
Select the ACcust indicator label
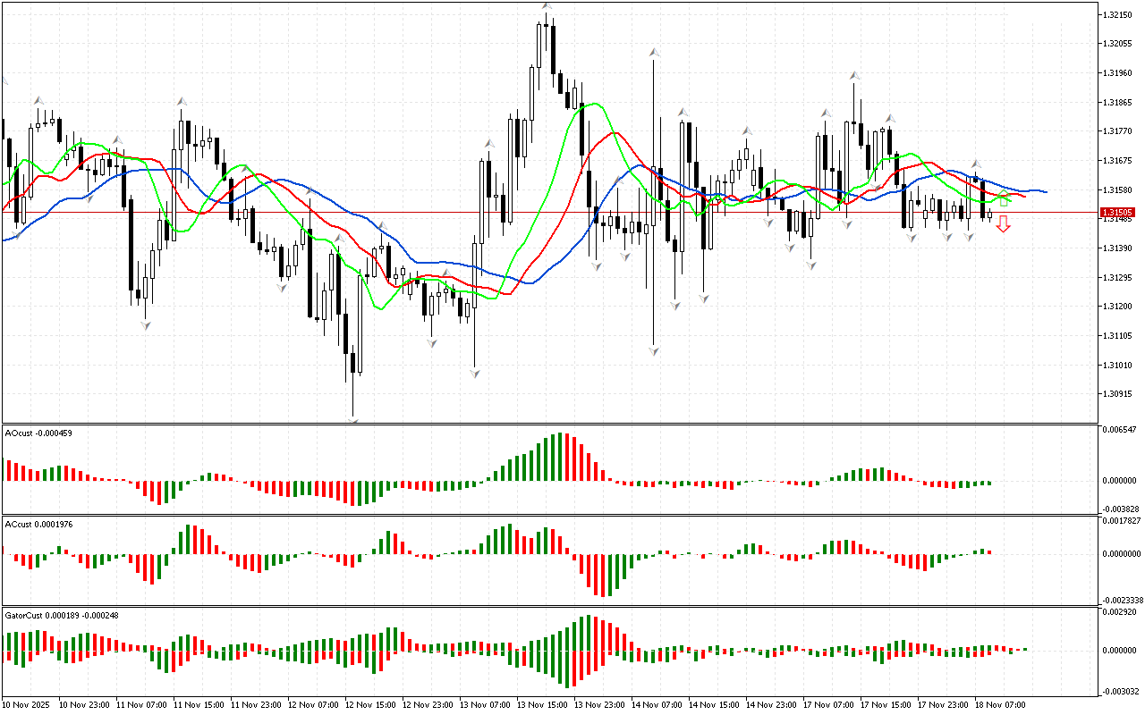pos(38,524)
